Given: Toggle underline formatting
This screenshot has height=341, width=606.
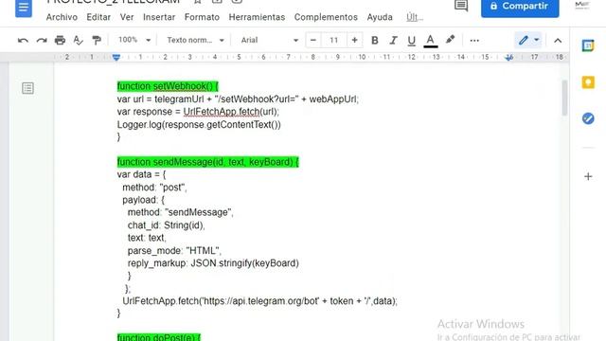Looking at the screenshot, I should click(412, 40).
